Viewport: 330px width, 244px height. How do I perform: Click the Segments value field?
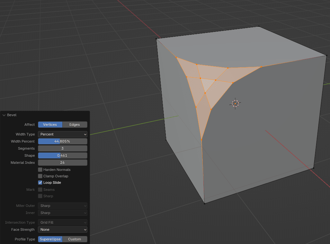(x=63, y=148)
